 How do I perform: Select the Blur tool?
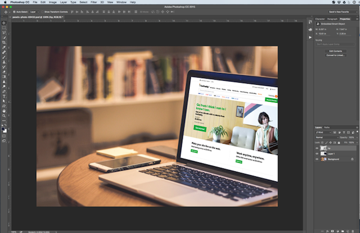4,81
